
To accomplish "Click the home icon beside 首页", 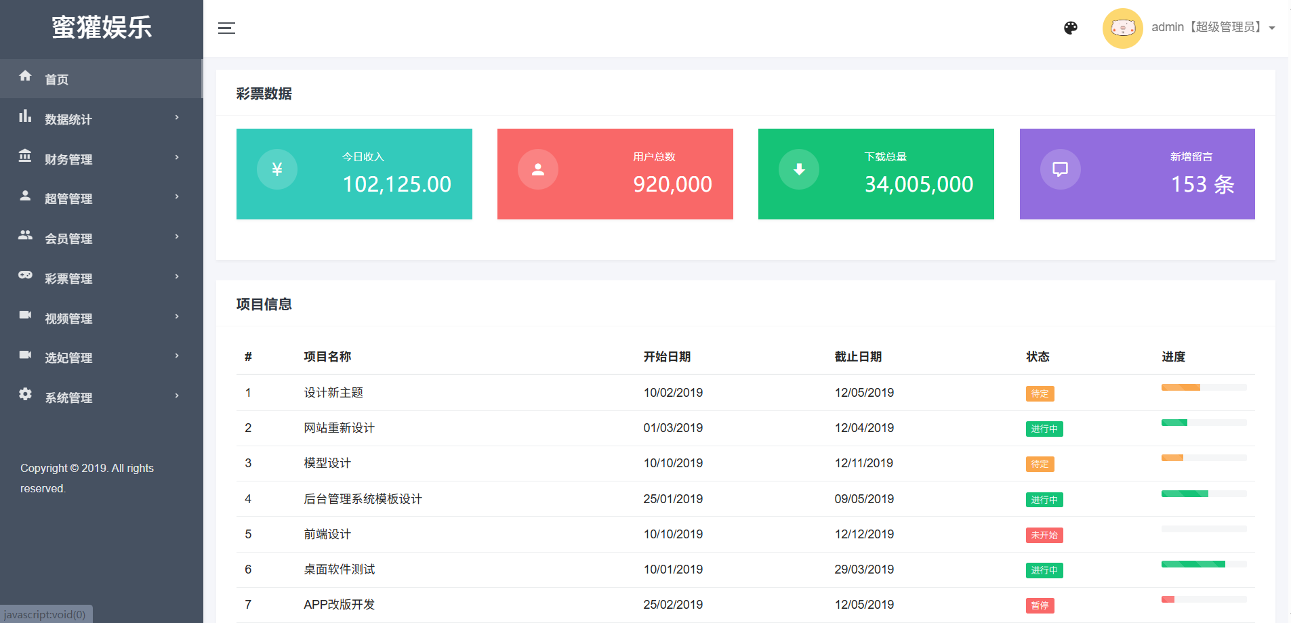I will [x=25, y=76].
